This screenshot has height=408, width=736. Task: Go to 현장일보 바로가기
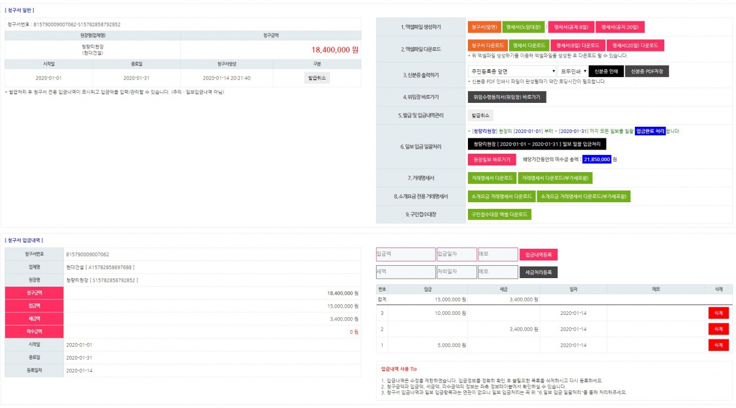coord(491,159)
